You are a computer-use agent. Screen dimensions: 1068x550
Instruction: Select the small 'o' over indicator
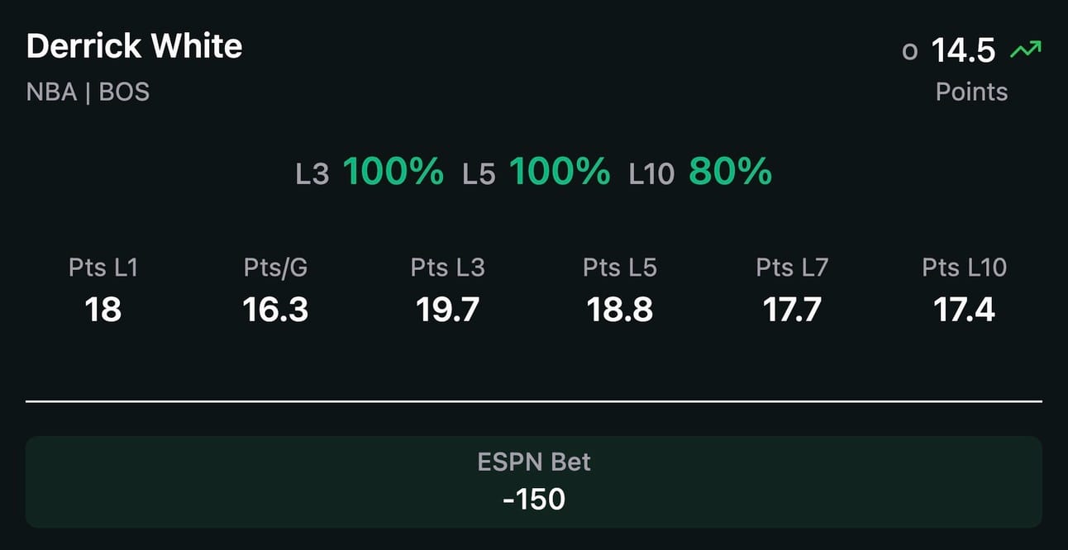click(910, 52)
